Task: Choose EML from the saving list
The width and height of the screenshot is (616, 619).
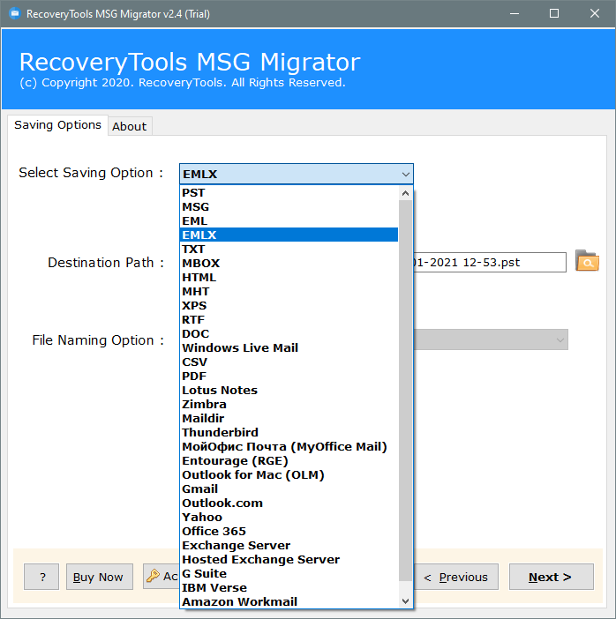Action: (289, 221)
